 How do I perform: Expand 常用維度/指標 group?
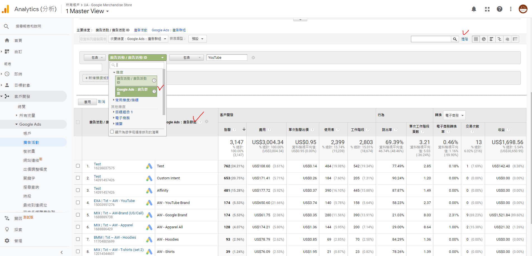[x=127, y=100]
